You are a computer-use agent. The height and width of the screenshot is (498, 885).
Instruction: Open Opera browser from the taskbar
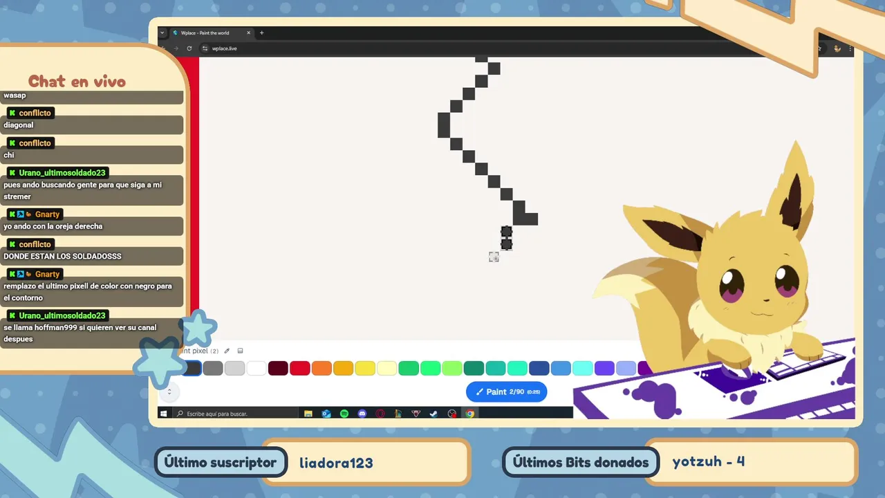(380, 414)
